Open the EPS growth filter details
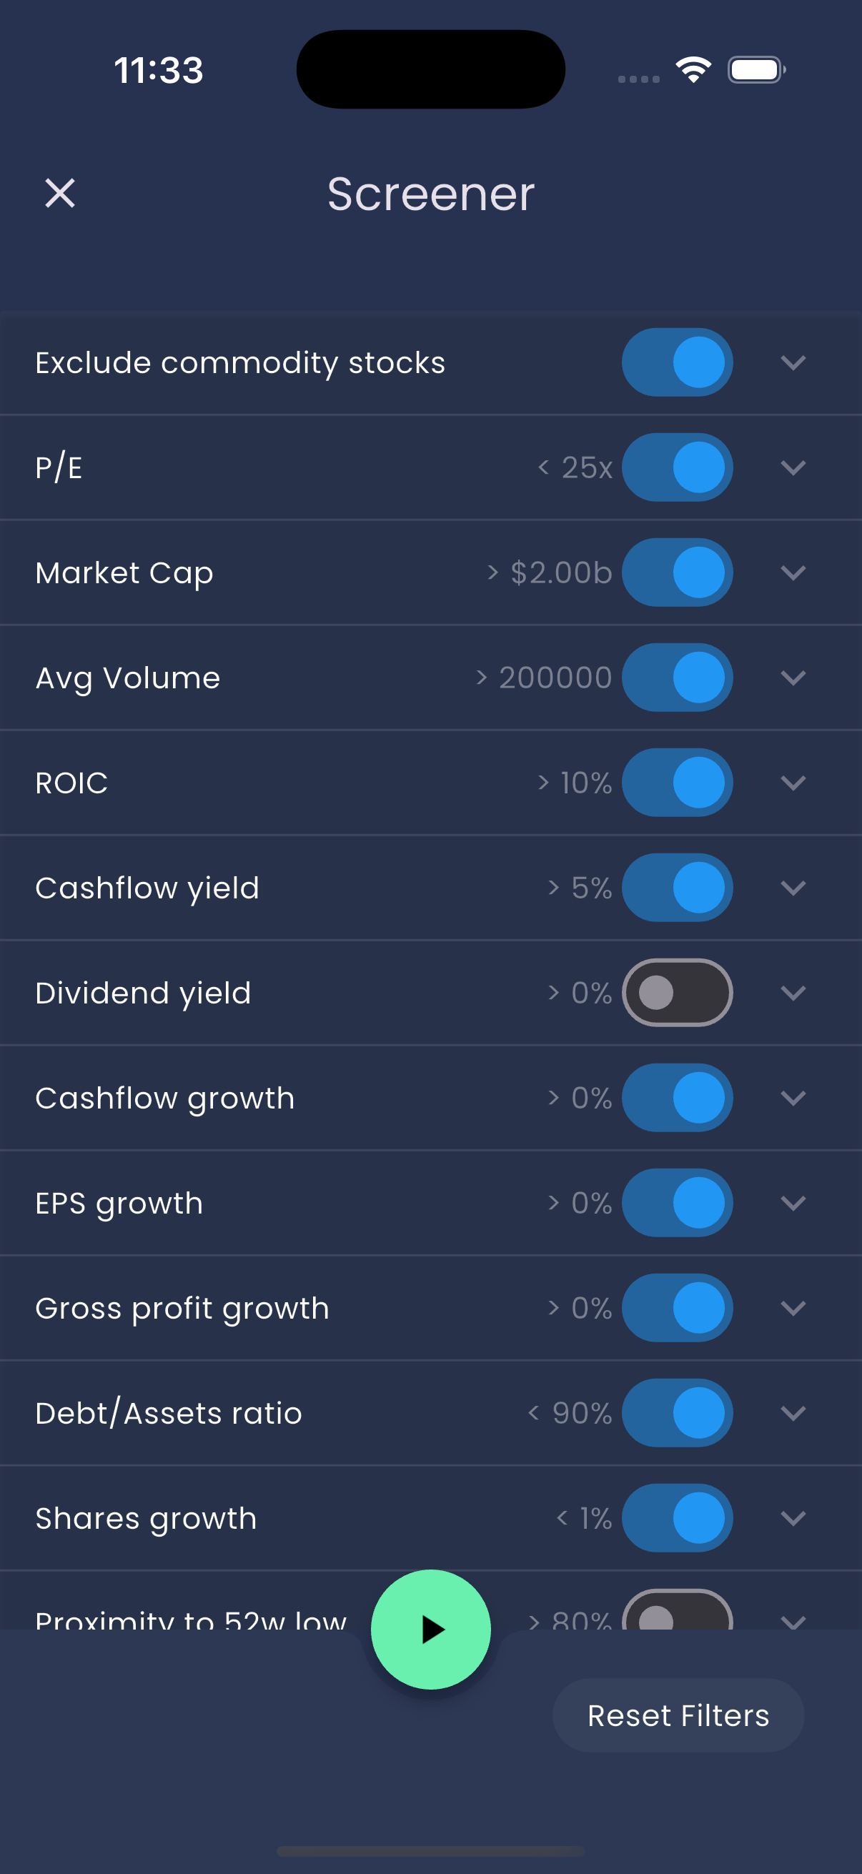This screenshot has height=1874, width=862. [792, 1203]
